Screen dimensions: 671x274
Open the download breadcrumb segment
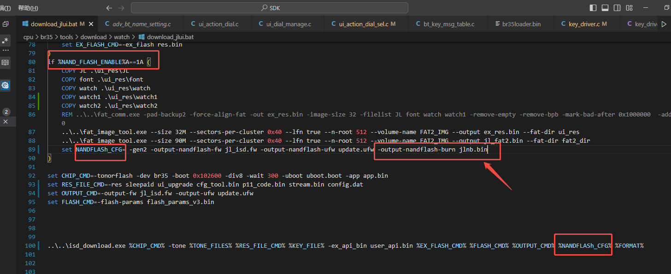click(94, 37)
